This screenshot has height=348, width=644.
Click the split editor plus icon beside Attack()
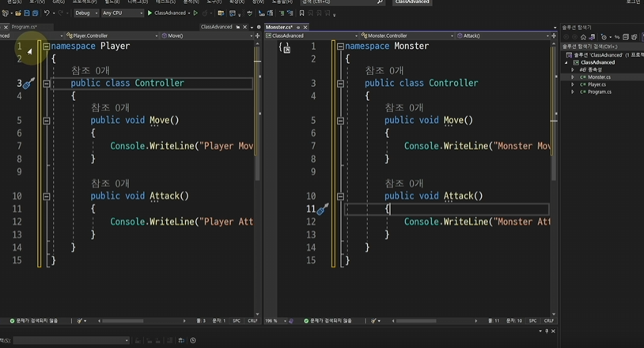pos(553,36)
